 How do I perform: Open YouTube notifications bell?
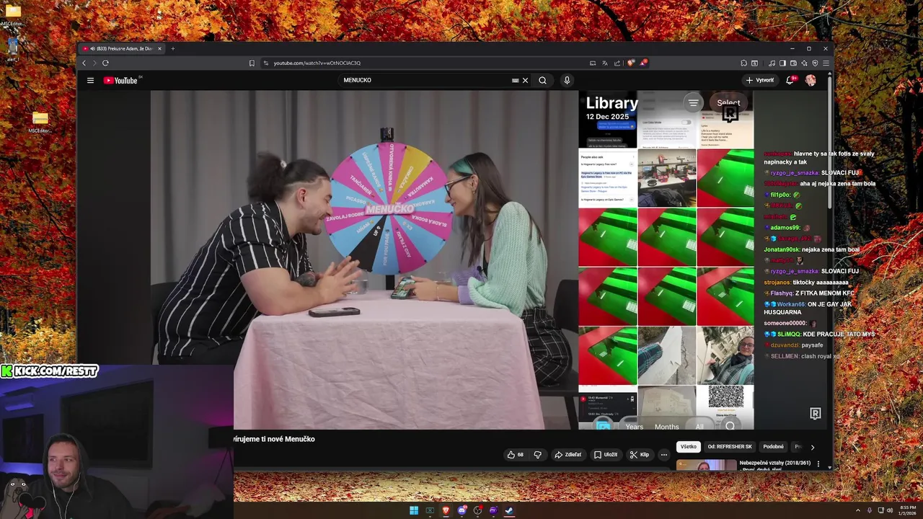pos(790,80)
